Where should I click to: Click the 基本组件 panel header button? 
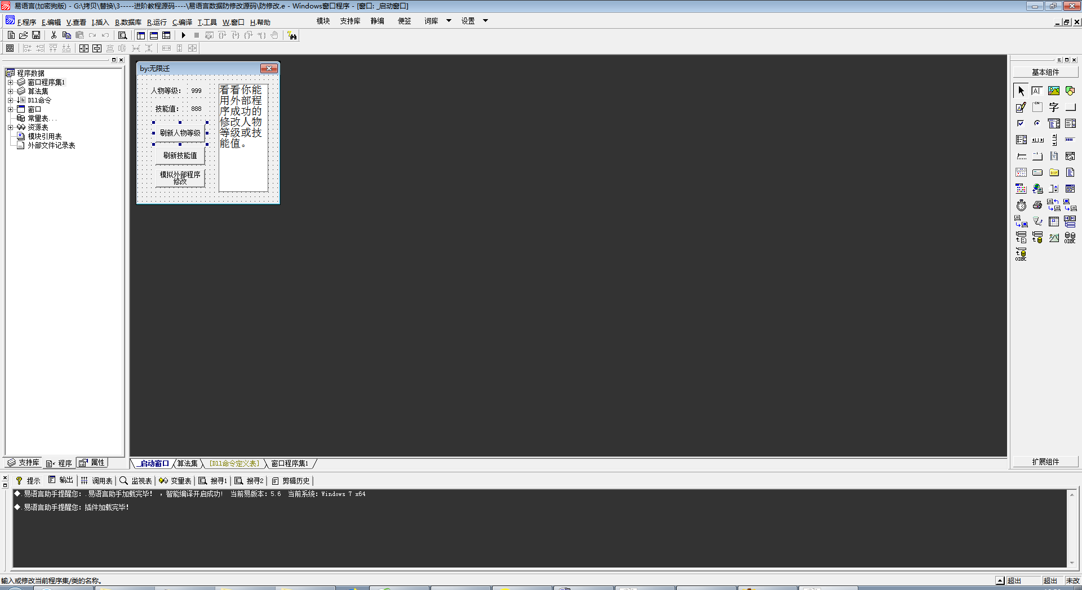1045,72
